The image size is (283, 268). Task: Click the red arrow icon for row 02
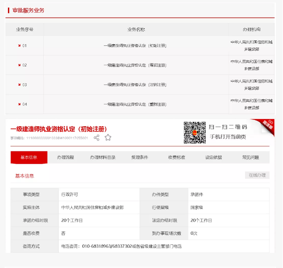[x=19, y=65]
